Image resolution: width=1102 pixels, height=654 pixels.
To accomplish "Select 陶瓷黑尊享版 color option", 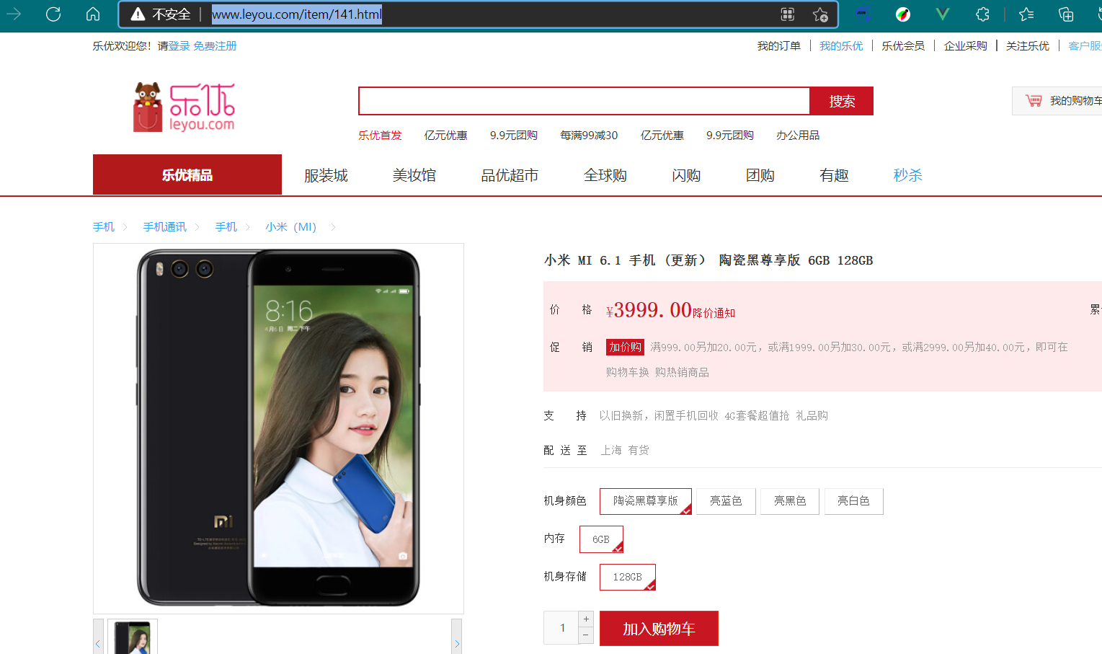I will [646, 501].
